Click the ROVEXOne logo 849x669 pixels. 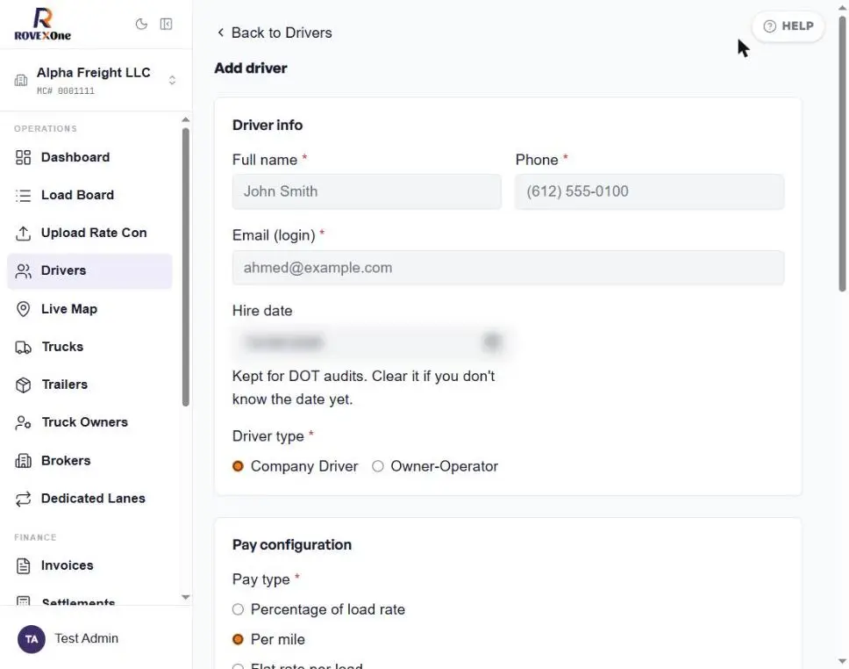pyautogui.click(x=43, y=25)
